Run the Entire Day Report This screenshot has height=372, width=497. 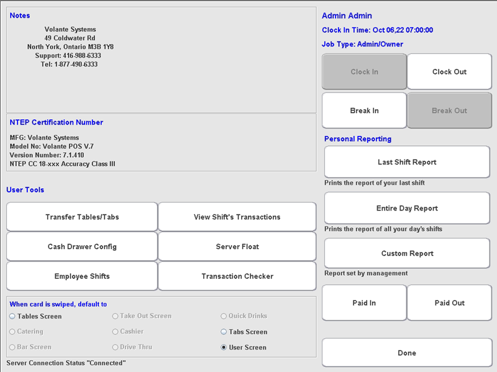[406, 207]
